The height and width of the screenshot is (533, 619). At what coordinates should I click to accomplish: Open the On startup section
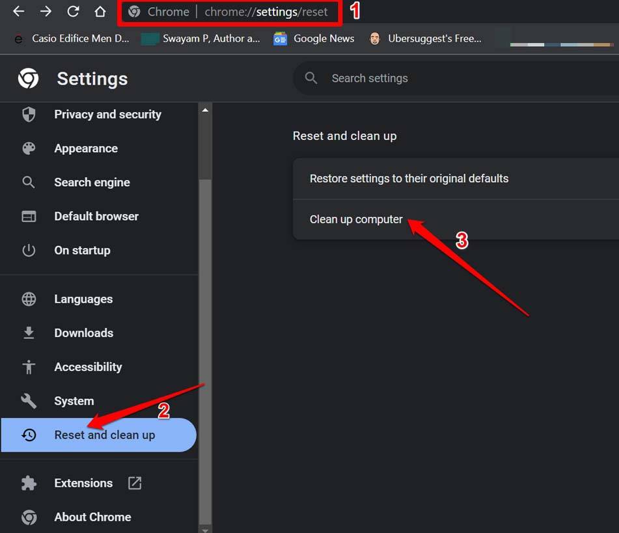click(82, 250)
